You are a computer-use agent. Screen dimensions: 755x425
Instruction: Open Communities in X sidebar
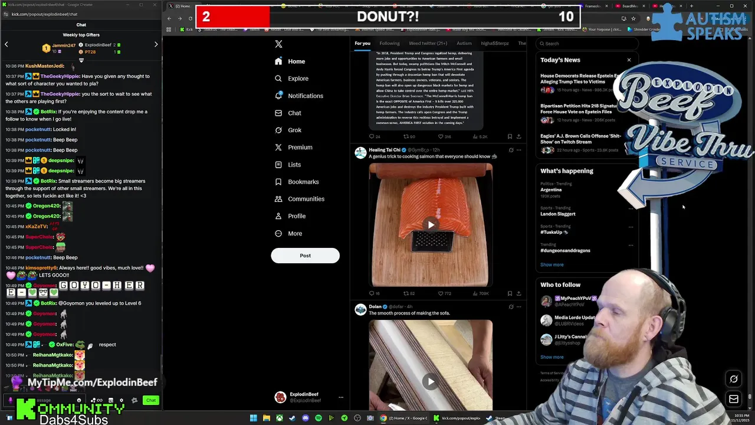pyautogui.click(x=300, y=199)
